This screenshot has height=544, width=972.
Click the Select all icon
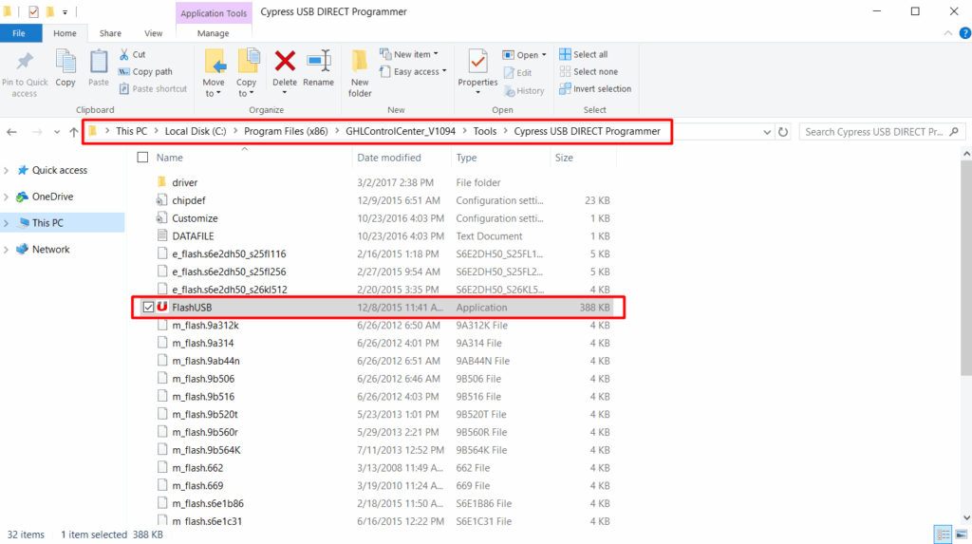pos(565,54)
